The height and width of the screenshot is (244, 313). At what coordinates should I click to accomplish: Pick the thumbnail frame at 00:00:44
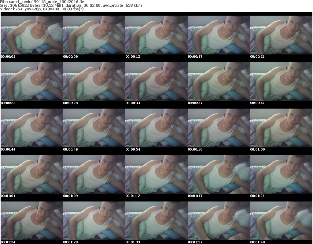(x=32, y=128)
